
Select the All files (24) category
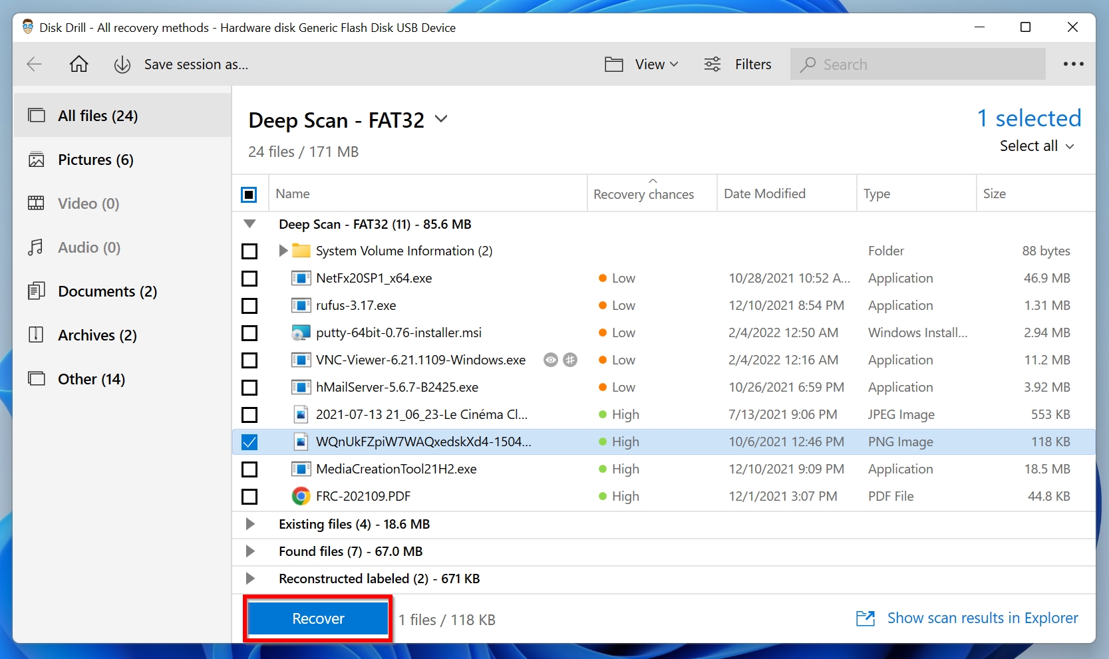coord(122,116)
